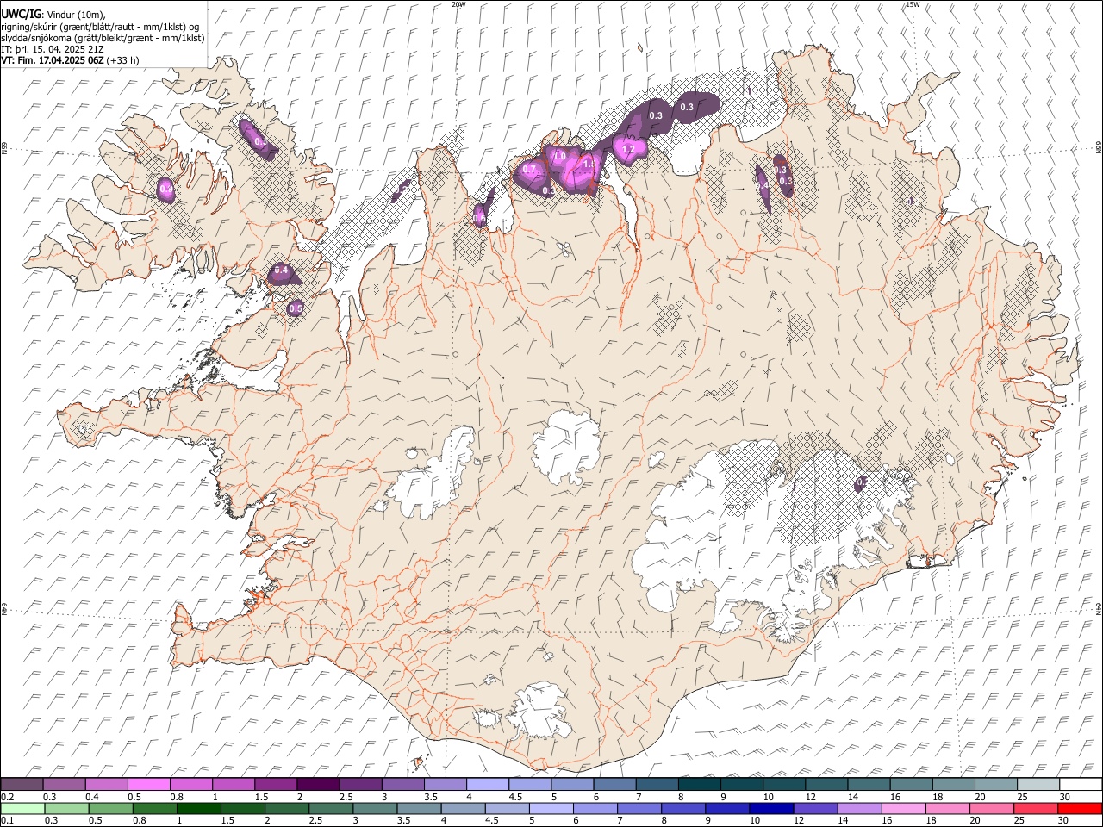The width and height of the screenshot is (1103, 827).
Task: Click the valid time line 'VT: Fim. 17.04.2025 06Z'
Action: point(53,60)
